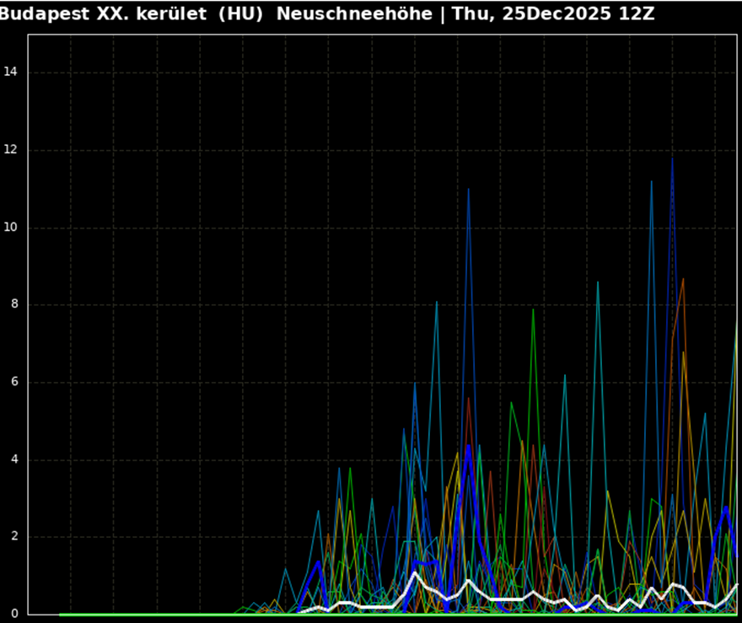
Task: Select the blue spike peak reaching 11
Action: point(469,190)
